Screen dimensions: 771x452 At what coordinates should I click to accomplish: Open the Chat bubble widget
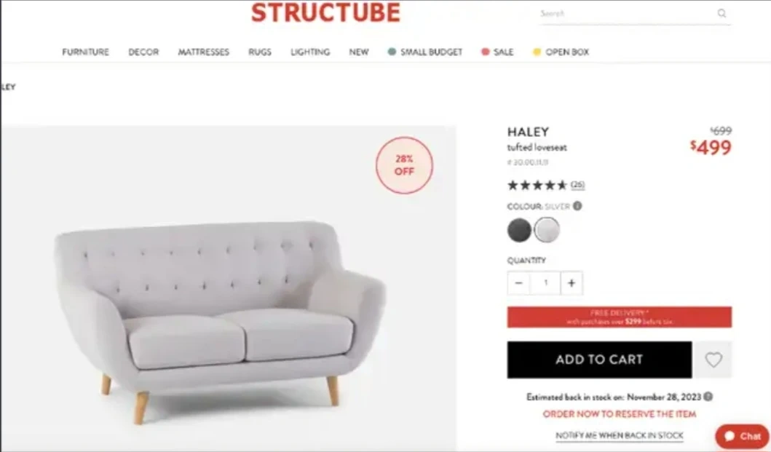(x=742, y=436)
